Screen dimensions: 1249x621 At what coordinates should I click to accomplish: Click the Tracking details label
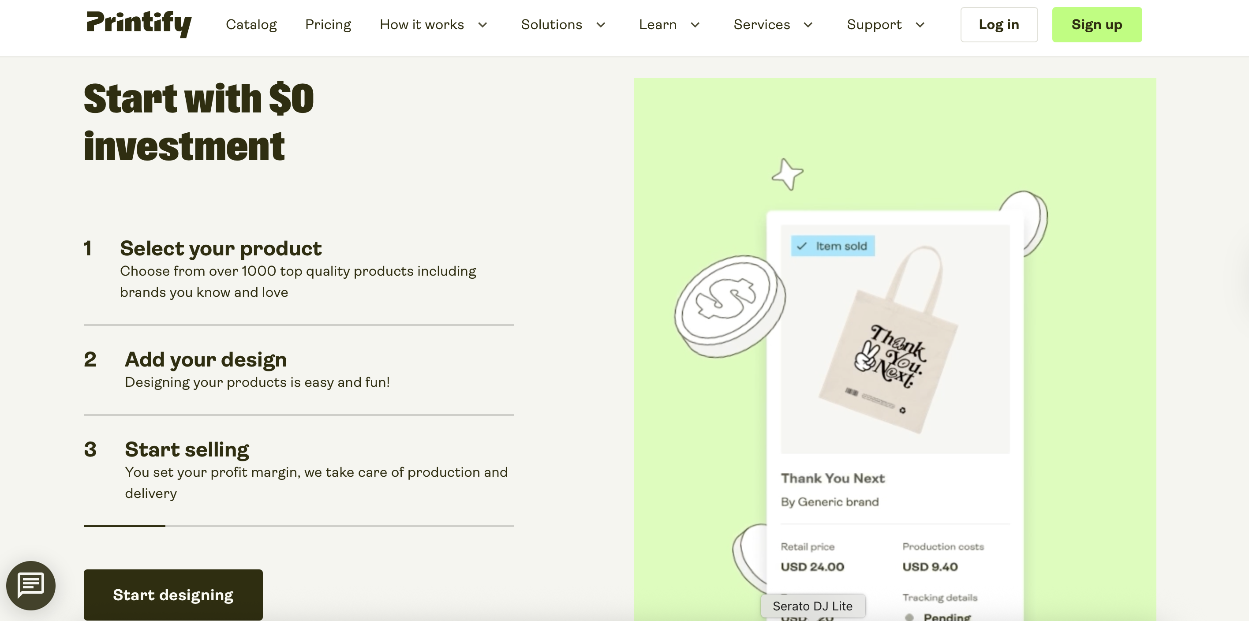click(x=940, y=597)
